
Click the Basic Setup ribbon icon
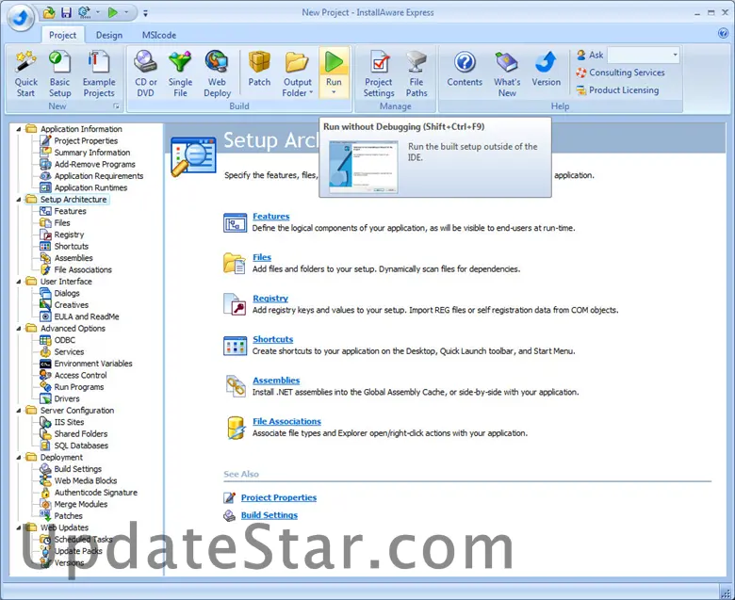pyautogui.click(x=60, y=74)
